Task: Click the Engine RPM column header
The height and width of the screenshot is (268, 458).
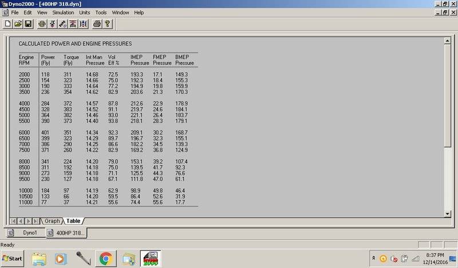Action: pyautogui.click(x=26, y=60)
